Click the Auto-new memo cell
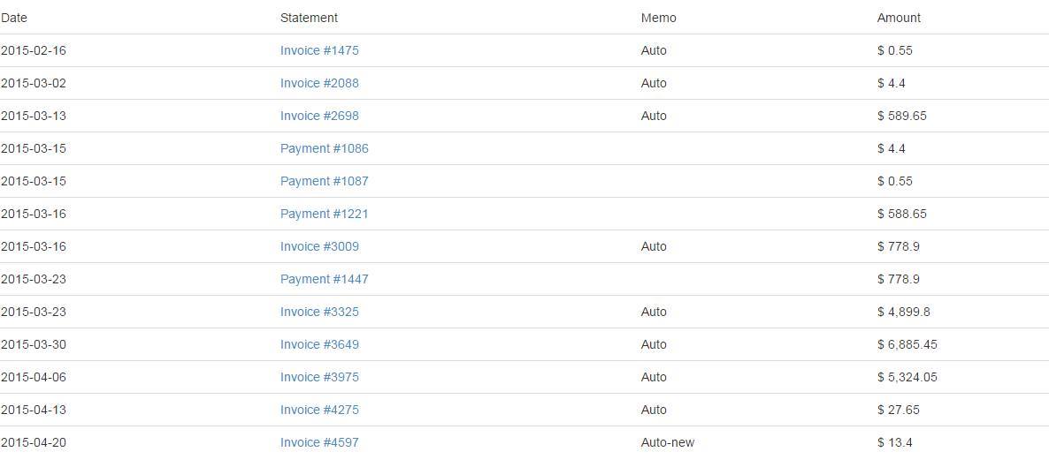 (668, 442)
